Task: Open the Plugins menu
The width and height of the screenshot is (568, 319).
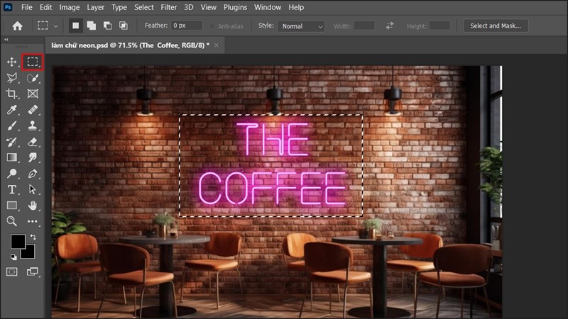Action: [x=235, y=7]
